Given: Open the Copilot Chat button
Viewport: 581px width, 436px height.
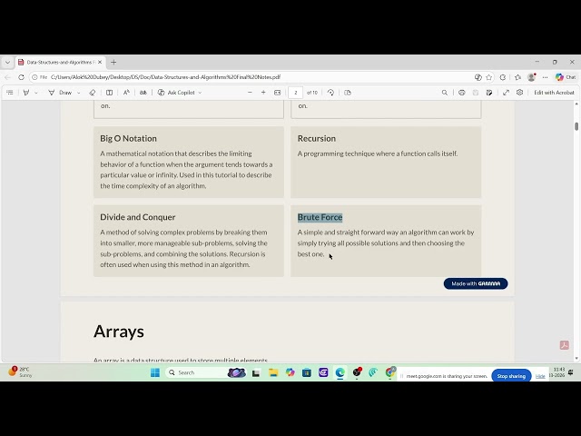Looking at the screenshot, I should 566,77.
